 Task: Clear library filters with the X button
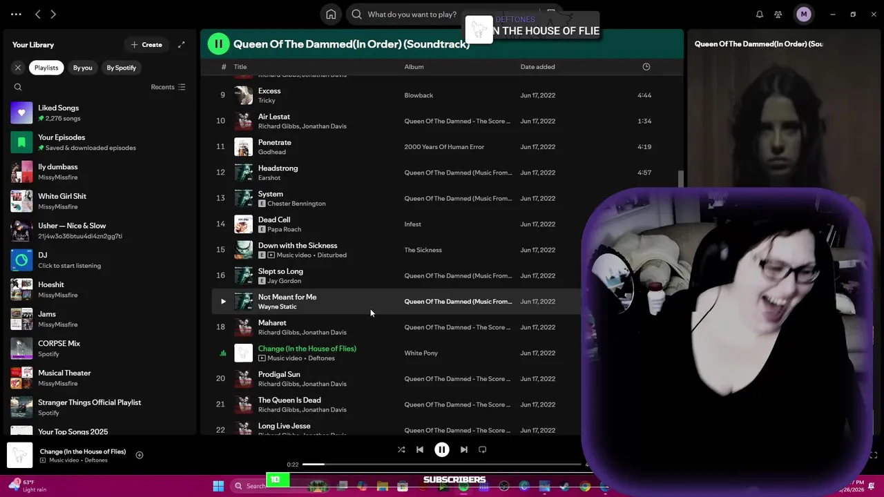coord(18,68)
